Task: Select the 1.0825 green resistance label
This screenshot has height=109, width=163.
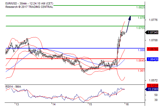Action: coord(140,7)
